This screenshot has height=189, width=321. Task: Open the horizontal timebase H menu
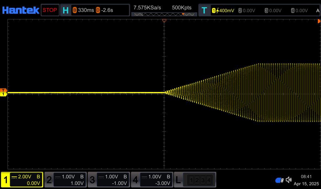click(x=66, y=10)
